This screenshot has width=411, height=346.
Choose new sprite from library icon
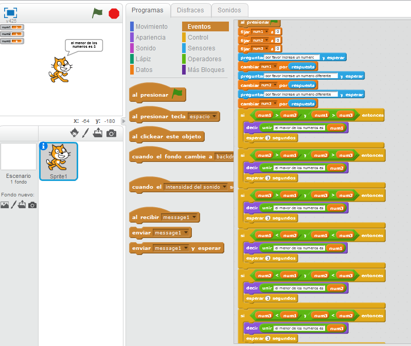(x=75, y=133)
